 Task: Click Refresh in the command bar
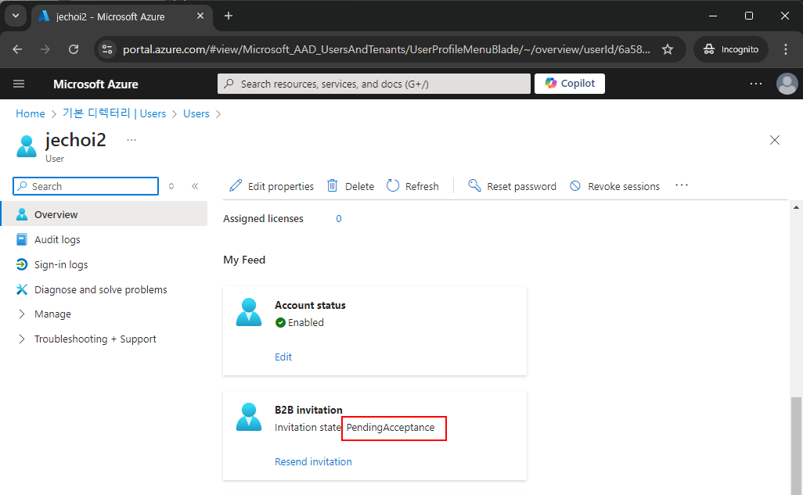click(x=412, y=186)
